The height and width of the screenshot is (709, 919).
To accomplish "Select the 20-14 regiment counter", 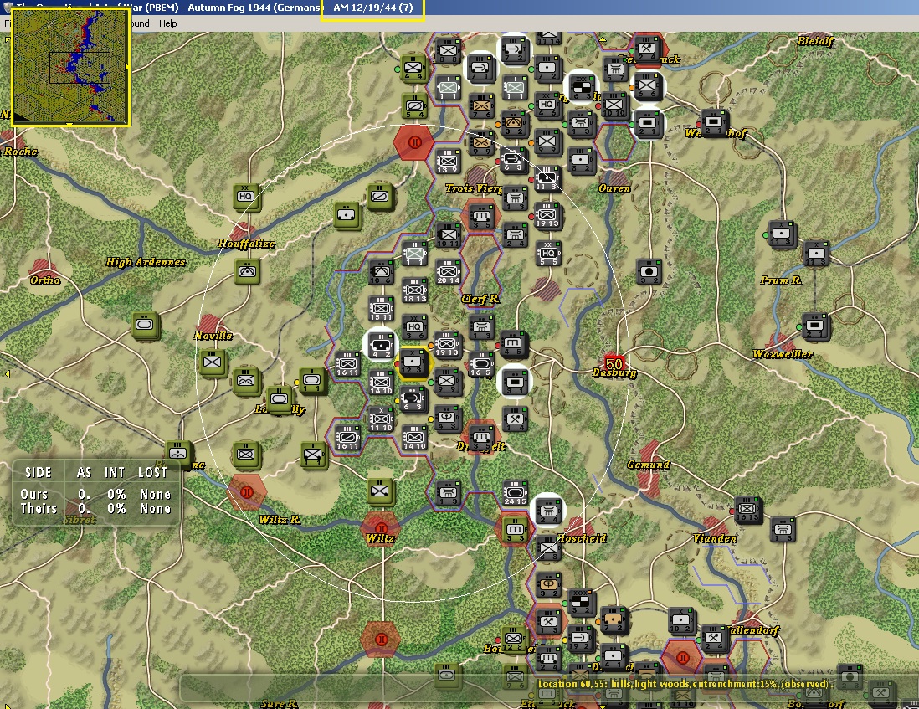I will click(448, 273).
